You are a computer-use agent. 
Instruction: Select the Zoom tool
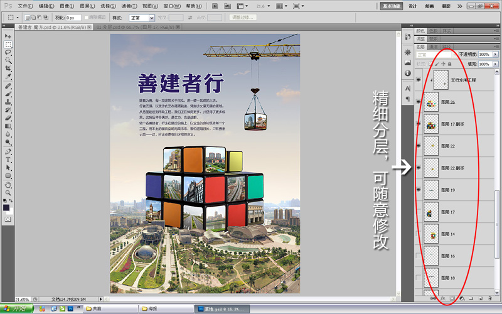[x=8, y=193]
